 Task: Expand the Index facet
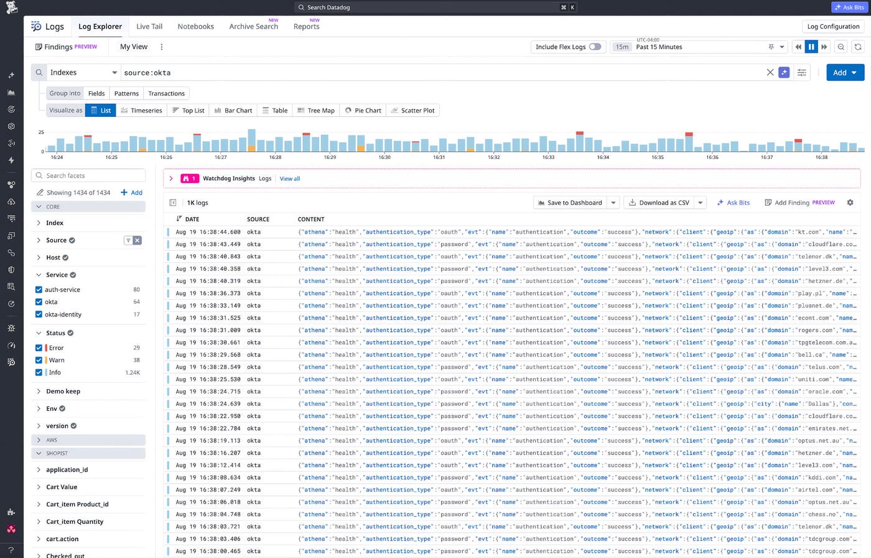[x=39, y=223]
